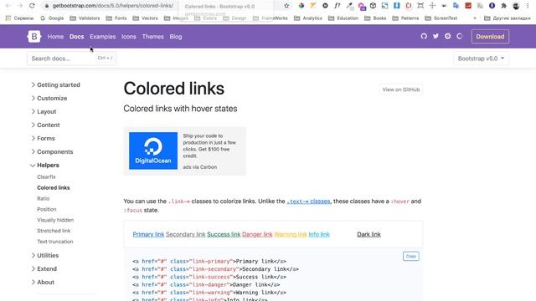Expand the Content sidebar section
536x301 pixels.
[45, 125]
